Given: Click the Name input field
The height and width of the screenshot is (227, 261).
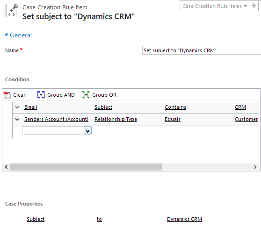Looking at the screenshot, I should tap(202, 50).
